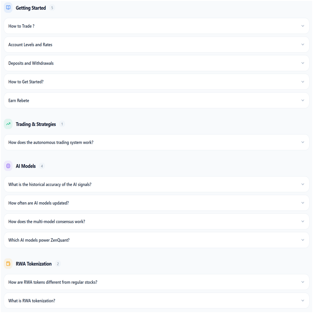
Task: Expand the Earn Rebete item
Action: pyautogui.click(x=156, y=100)
